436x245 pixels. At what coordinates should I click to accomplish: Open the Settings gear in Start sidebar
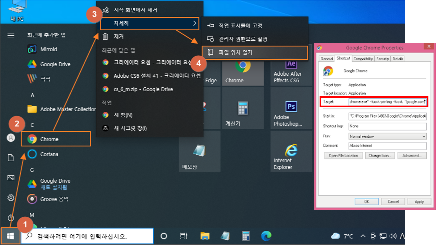11,198
